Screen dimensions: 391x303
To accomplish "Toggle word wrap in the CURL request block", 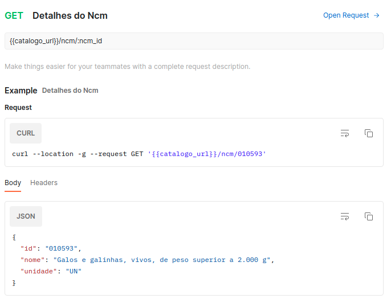I will (345, 133).
